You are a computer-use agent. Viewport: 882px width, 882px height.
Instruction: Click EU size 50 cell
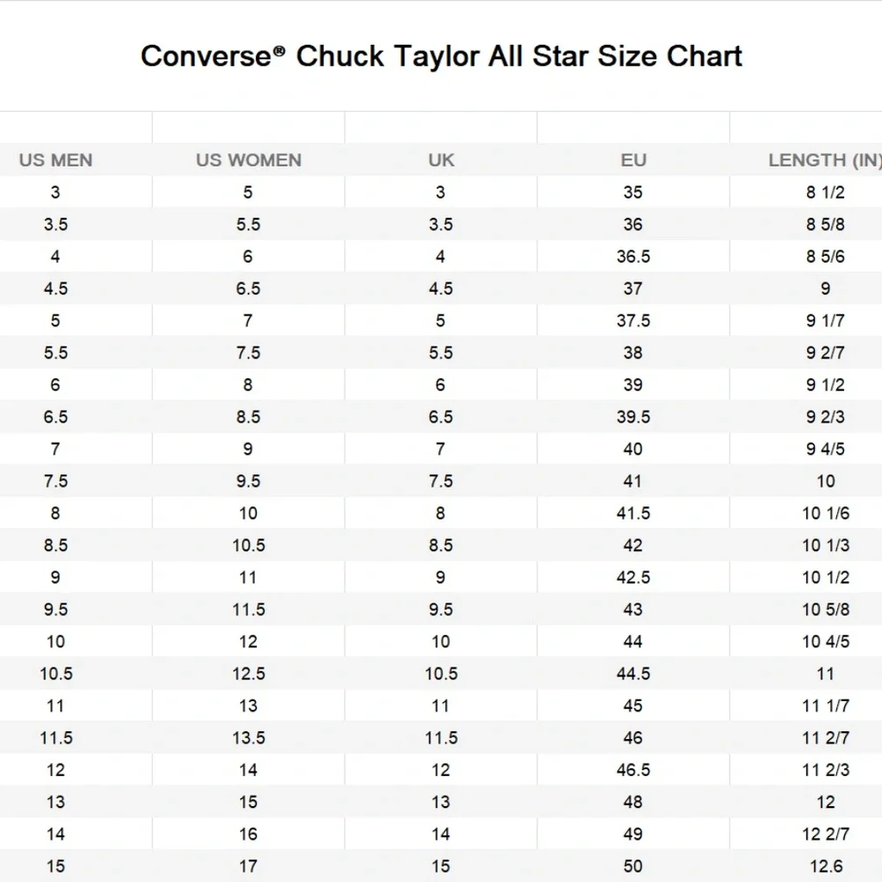633,866
